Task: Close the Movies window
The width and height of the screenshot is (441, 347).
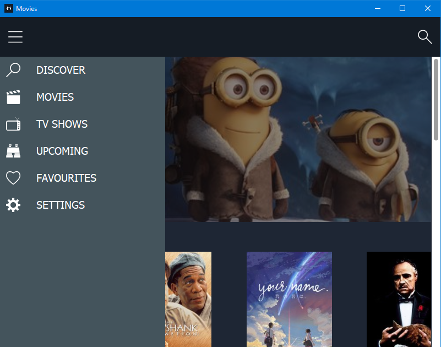Action: (427, 8)
